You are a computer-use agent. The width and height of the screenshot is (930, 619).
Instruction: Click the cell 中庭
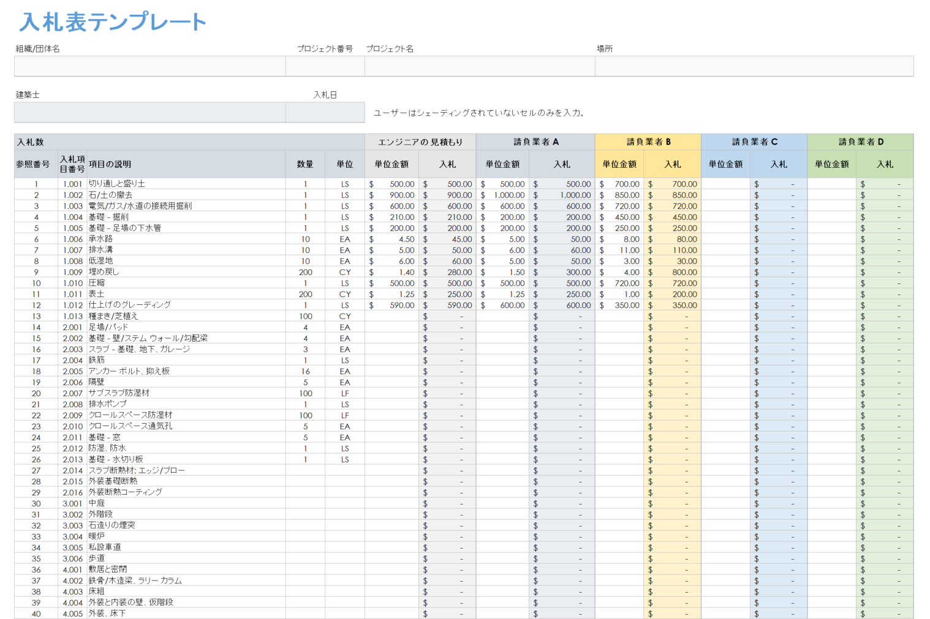[x=186, y=503]
